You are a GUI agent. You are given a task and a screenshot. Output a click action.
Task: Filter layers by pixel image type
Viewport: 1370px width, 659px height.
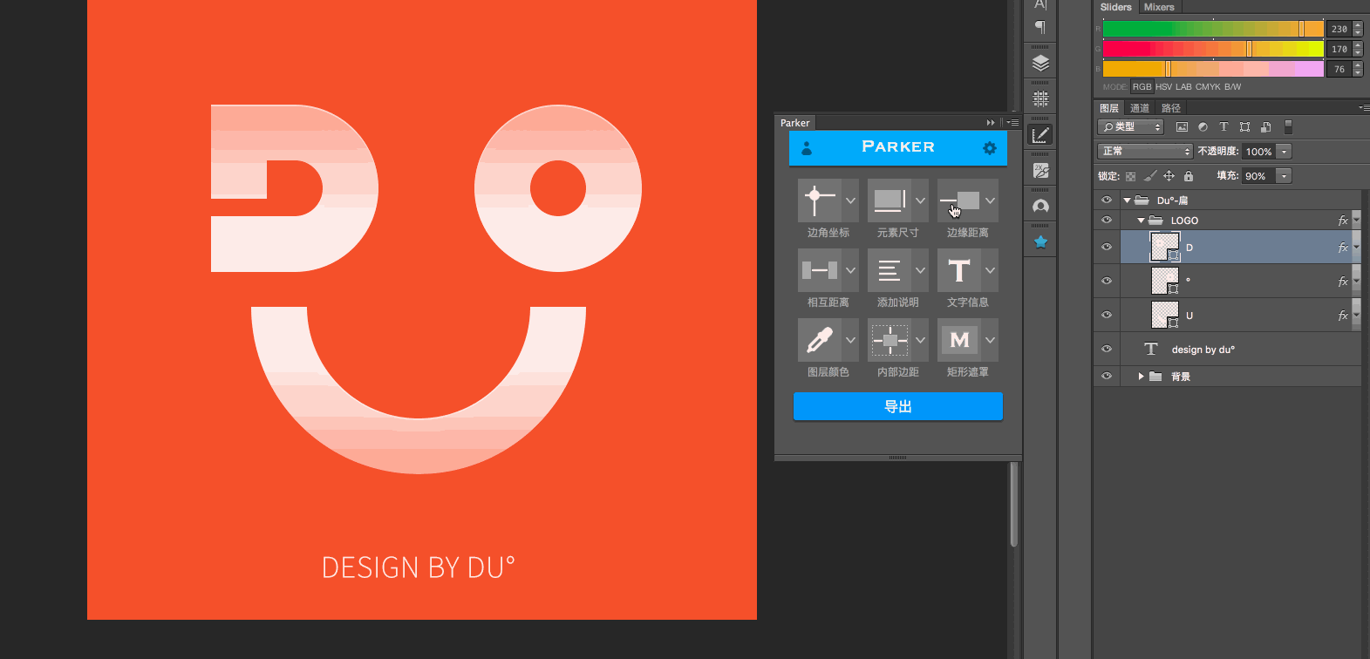[x=1182, y=127]
